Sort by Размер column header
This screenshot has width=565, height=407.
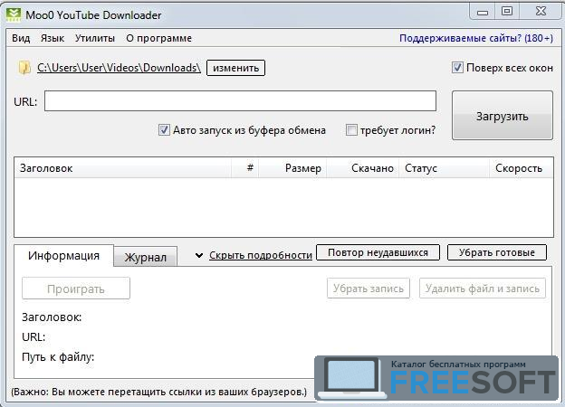pos(292,168)
